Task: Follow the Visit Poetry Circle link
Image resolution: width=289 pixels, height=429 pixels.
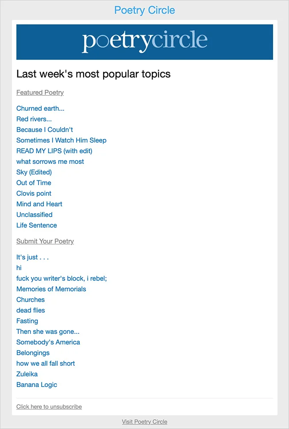Action: tap(144, 422)
